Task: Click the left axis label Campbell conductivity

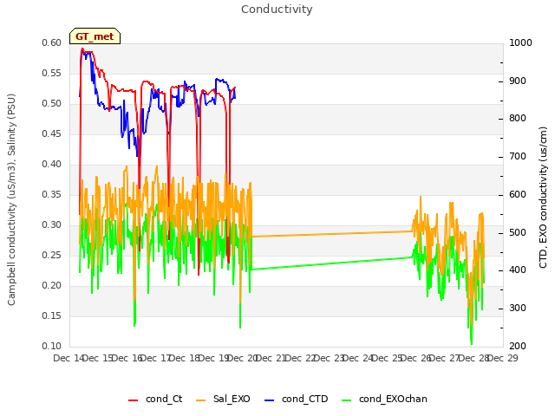Action: pyautogui.click(x=11, y=199)
